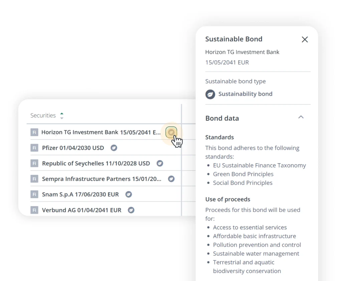The height and width of the screenshot is (281, 342).
Task: Click the Sustainability bond type icon in panel
Action: pos(210,94)
